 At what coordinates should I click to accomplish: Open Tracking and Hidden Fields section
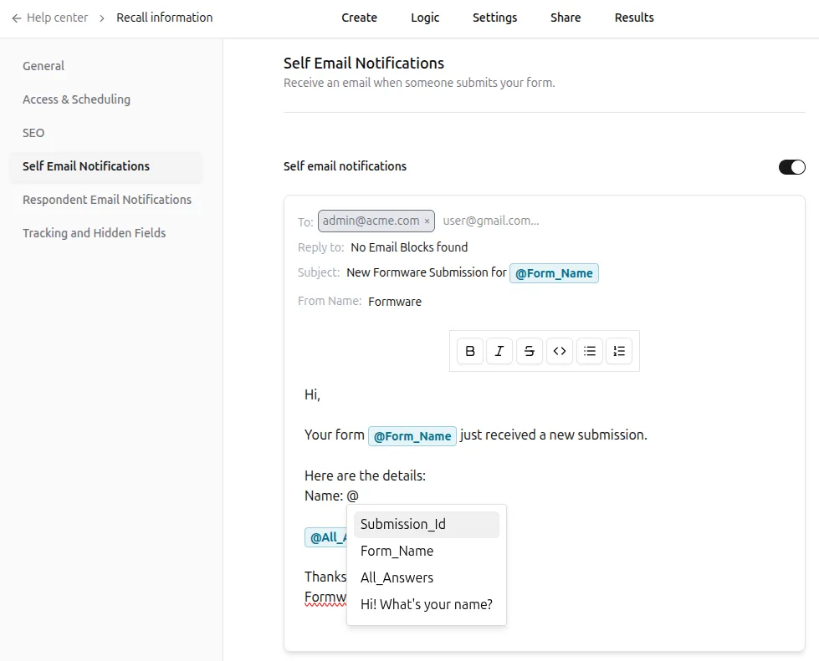click(95, 233)
